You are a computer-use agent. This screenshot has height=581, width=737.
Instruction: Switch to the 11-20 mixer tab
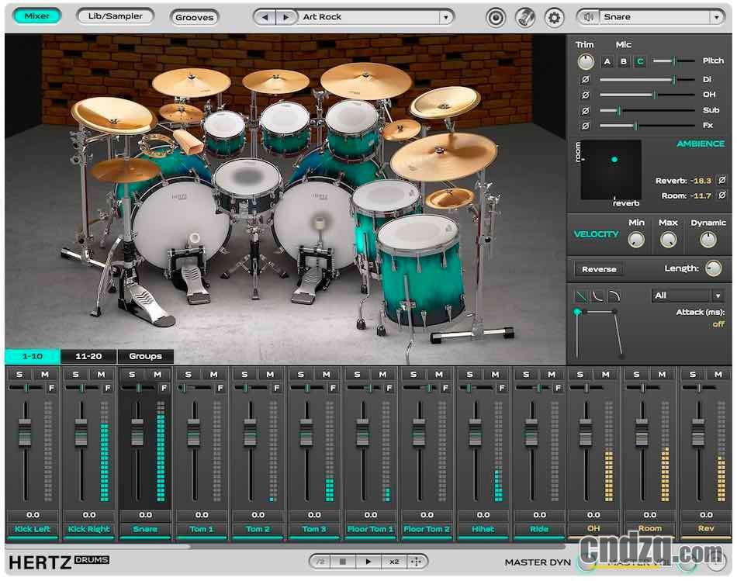click(88, 356)
